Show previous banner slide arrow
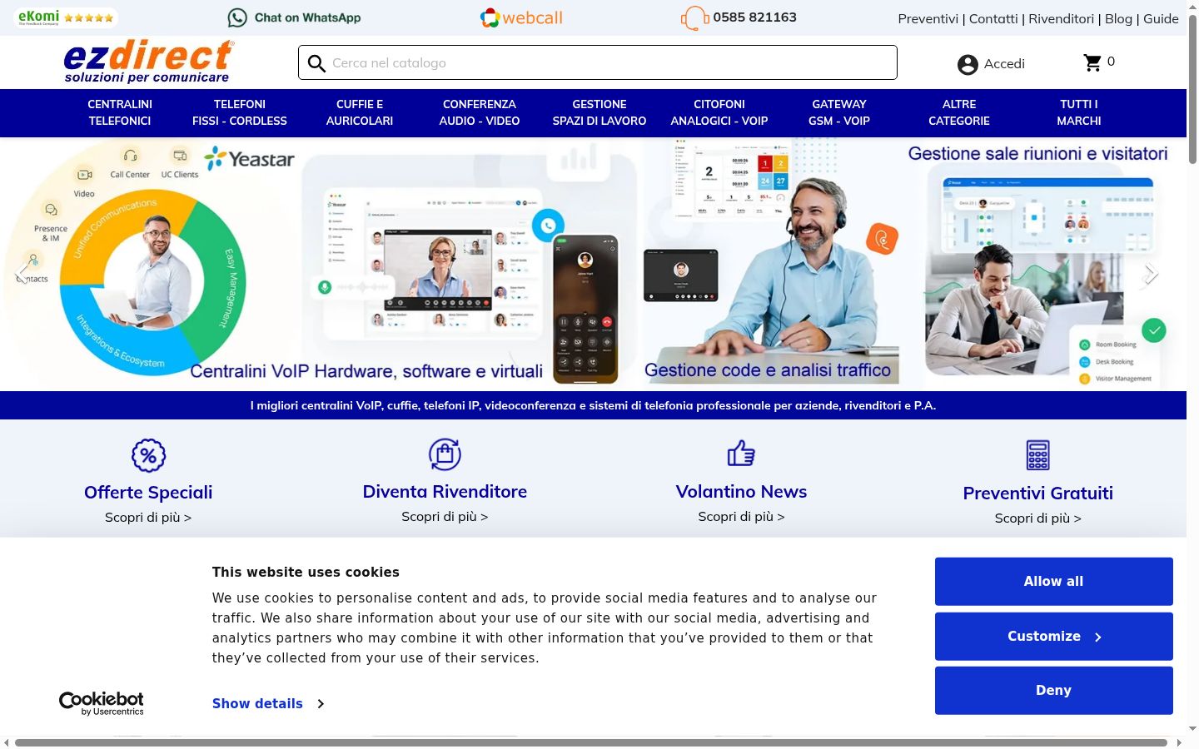The image size is (1199, 749). [21, 273]
